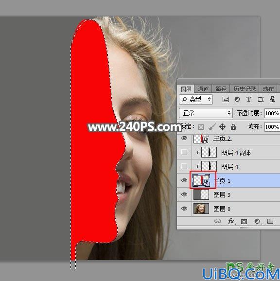This screenshot has height=281, width=280.
Task: Click 书页 1 smart object thumbnail
Action: pos(201,180)
